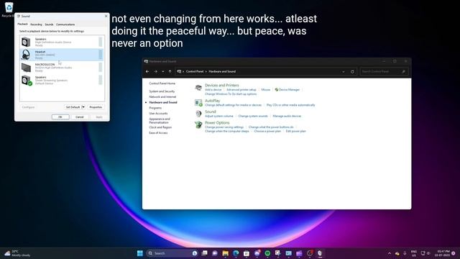
Task: Open Devices and Printers heading link
Action: point(222,85)
